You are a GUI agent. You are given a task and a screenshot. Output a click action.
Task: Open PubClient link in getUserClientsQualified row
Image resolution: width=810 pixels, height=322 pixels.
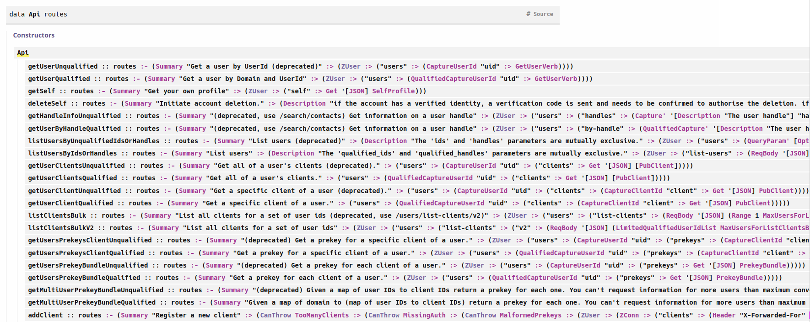tap(633, 178)
